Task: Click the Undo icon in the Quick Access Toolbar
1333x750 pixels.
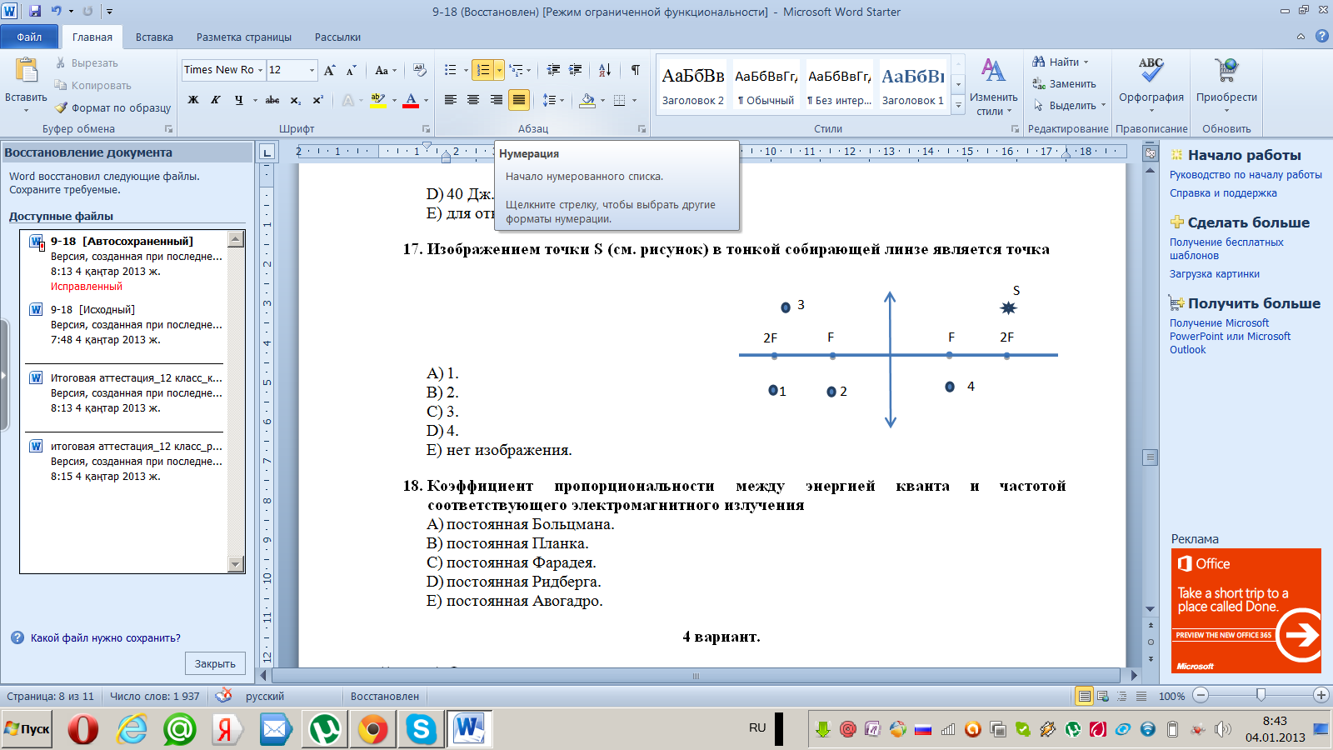Action: click(57, 12)
